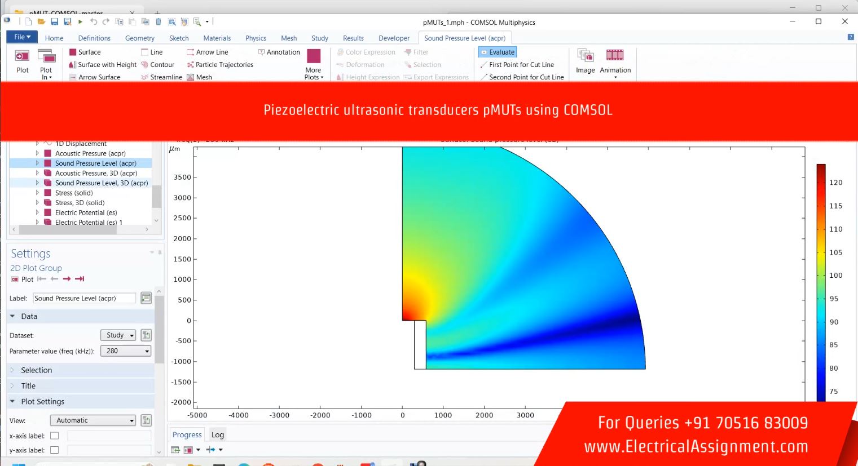The width and height of the screenshot is (858, 466).
Task: Switch to the Results ribbon tab
Action: [x=353, y=38]
